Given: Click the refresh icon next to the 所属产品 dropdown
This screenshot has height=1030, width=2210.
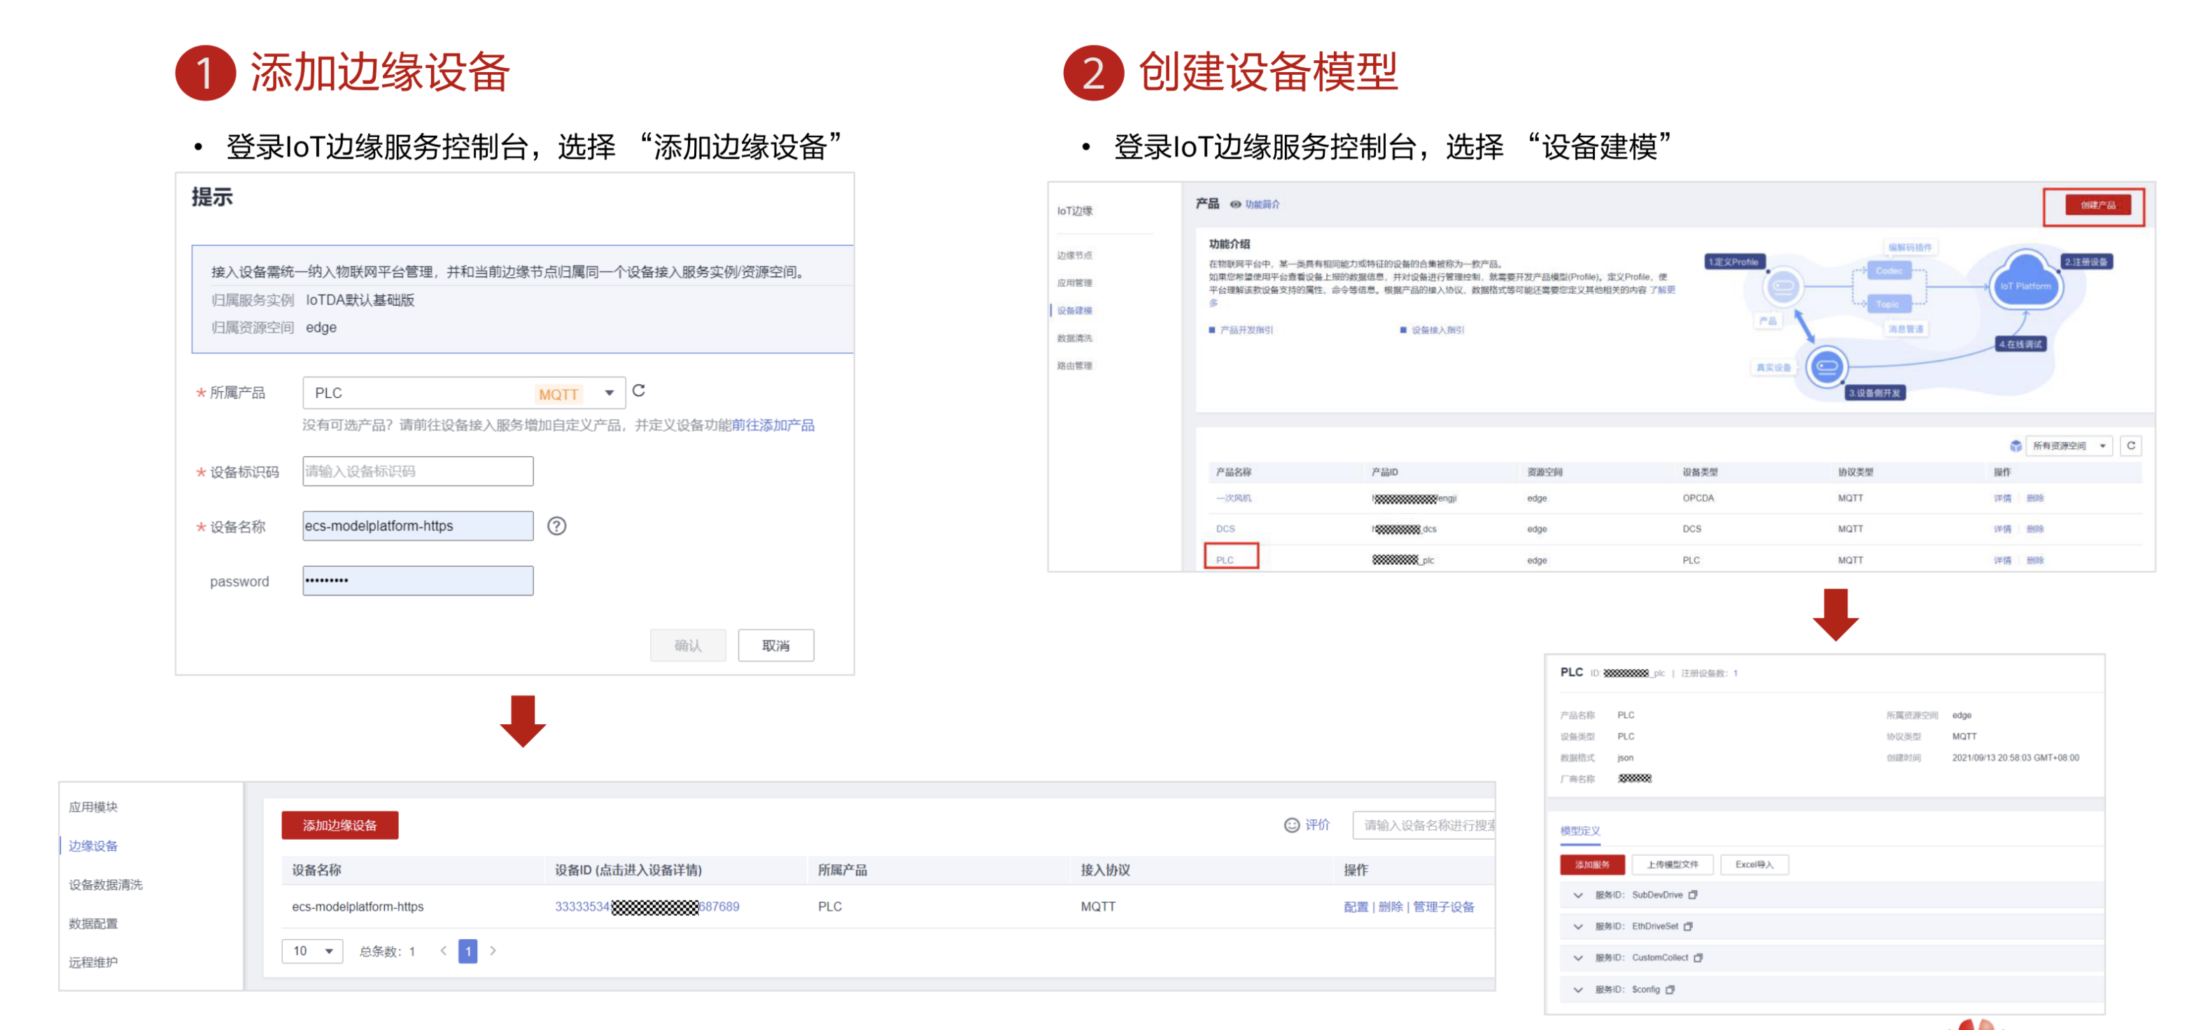Looking at the screenshot, I should pos(638,391).
